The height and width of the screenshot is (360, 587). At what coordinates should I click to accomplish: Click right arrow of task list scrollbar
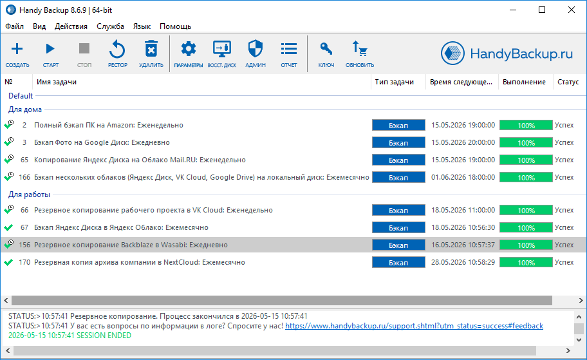[x=581, y=301]
